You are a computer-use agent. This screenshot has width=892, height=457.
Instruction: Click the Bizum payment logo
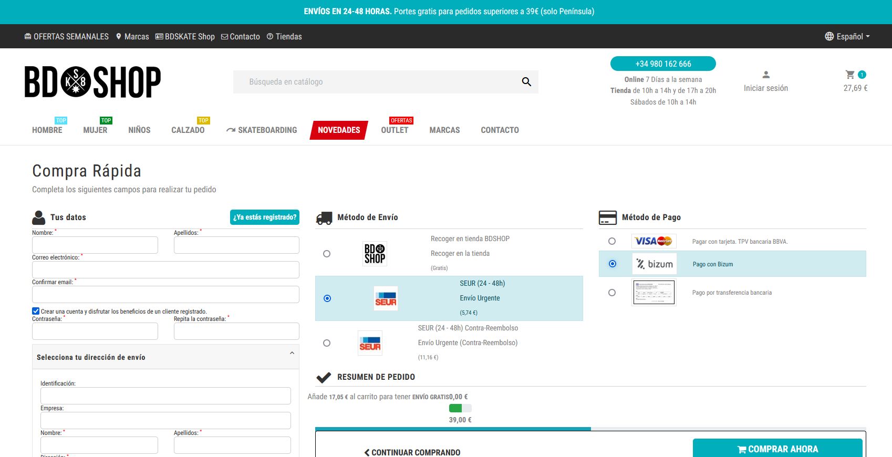click(x=654, y=264)
